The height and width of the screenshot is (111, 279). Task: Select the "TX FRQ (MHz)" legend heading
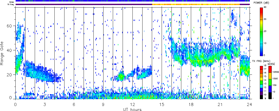pyautogui.click(x=261, y=61)
